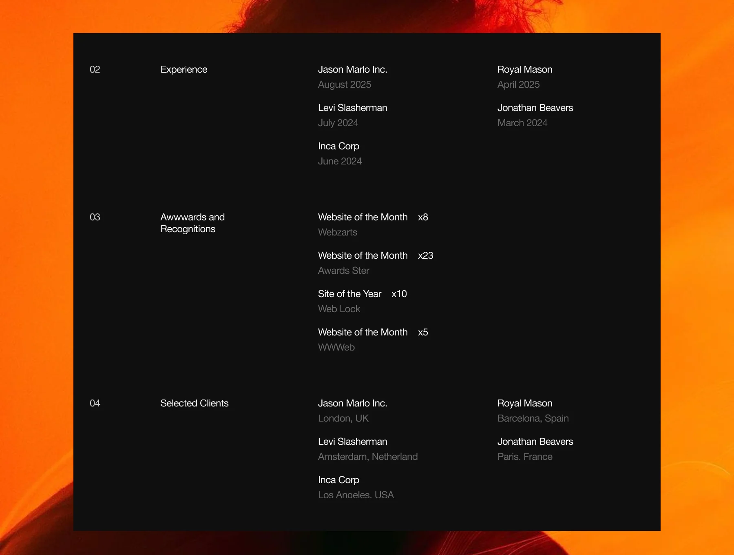
Task: Click the London, UK location
Action: (343, 418)
